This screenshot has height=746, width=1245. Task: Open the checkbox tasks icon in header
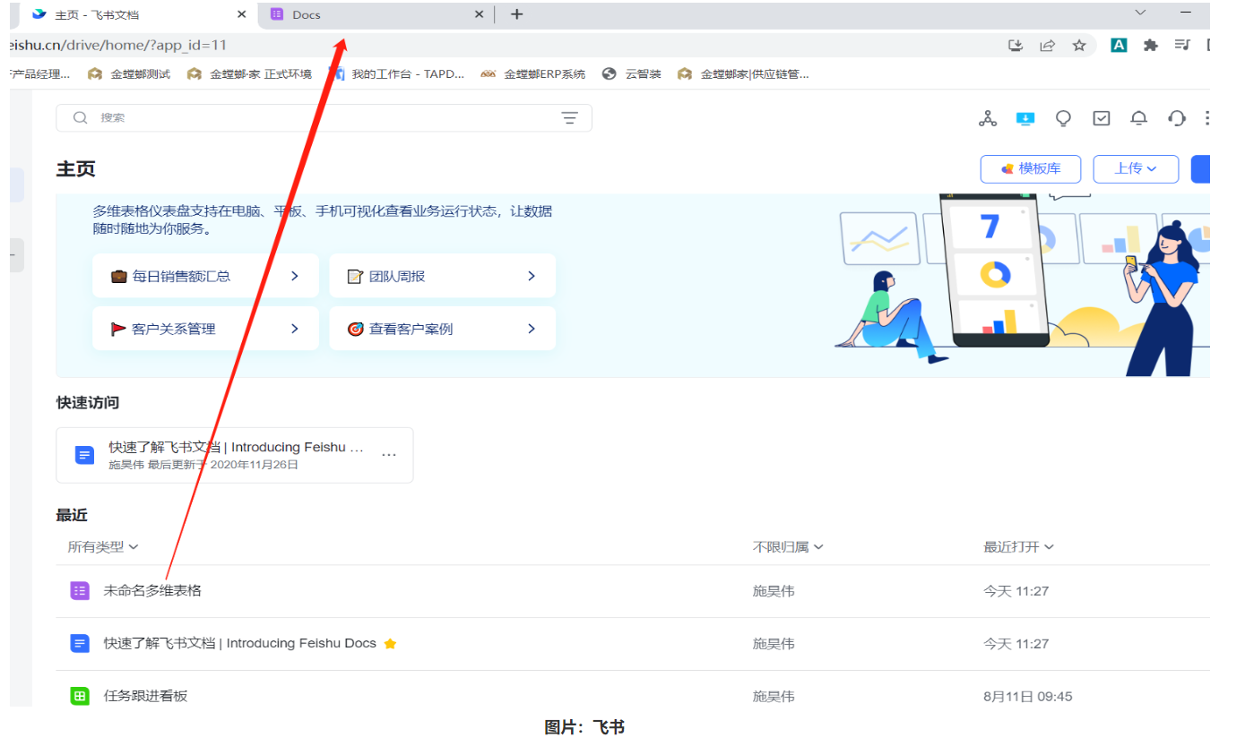[1102, 118]
